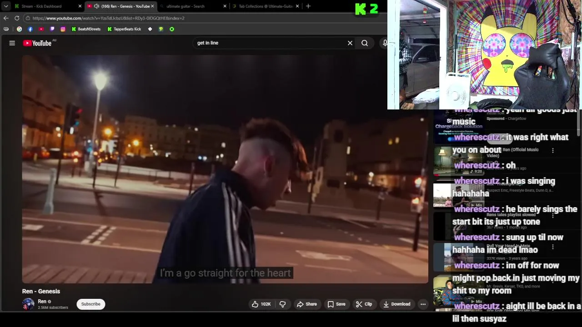Open the green circle bookmark icon
Screen dimensions: 582x327
pos(172,29)
